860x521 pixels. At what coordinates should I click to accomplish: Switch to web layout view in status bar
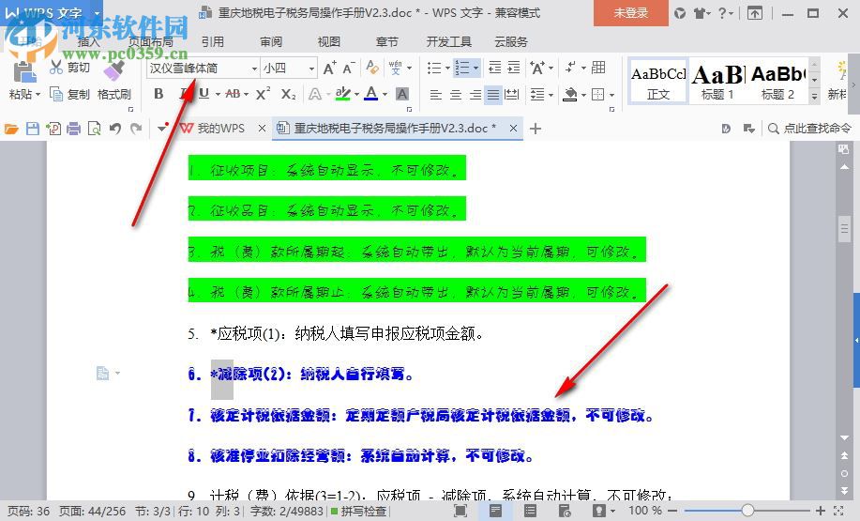coord(565,511)
